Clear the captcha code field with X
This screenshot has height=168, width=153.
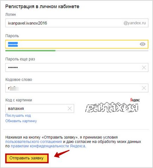coord(70,108)
